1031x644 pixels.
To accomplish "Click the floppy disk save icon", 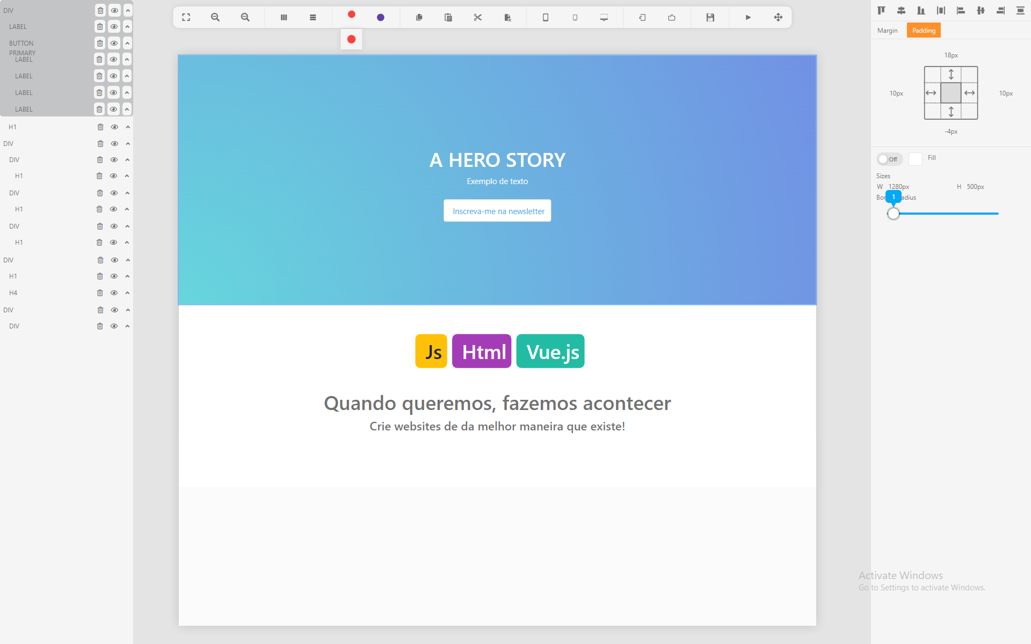I will 710,17.
